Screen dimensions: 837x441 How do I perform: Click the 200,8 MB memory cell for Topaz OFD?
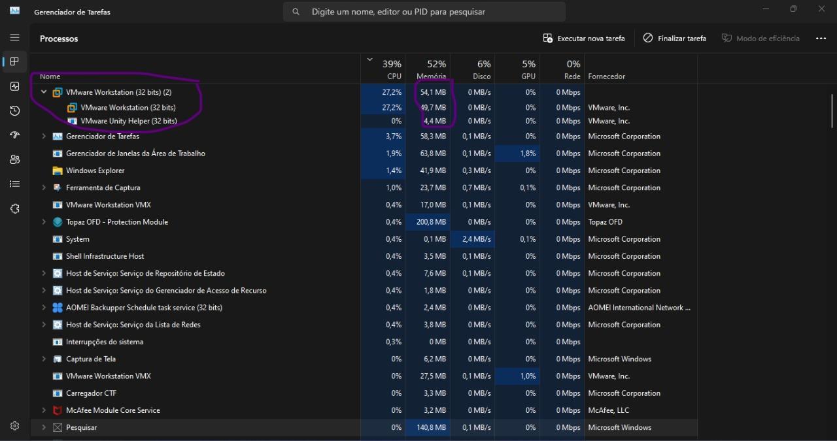(428, 222)
